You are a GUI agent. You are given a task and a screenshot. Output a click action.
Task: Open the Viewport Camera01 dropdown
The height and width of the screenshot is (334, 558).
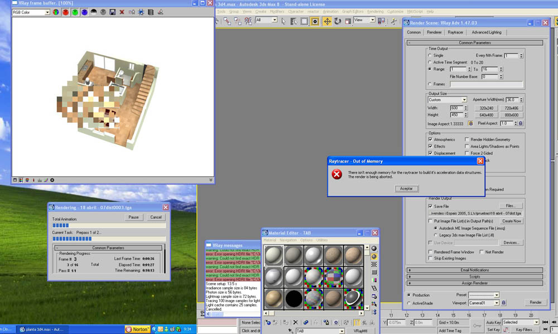click(x=484, y=303)
